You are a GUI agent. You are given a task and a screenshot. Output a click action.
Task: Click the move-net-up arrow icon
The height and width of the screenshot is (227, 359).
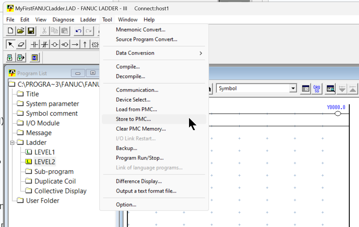tap(353, 88)
